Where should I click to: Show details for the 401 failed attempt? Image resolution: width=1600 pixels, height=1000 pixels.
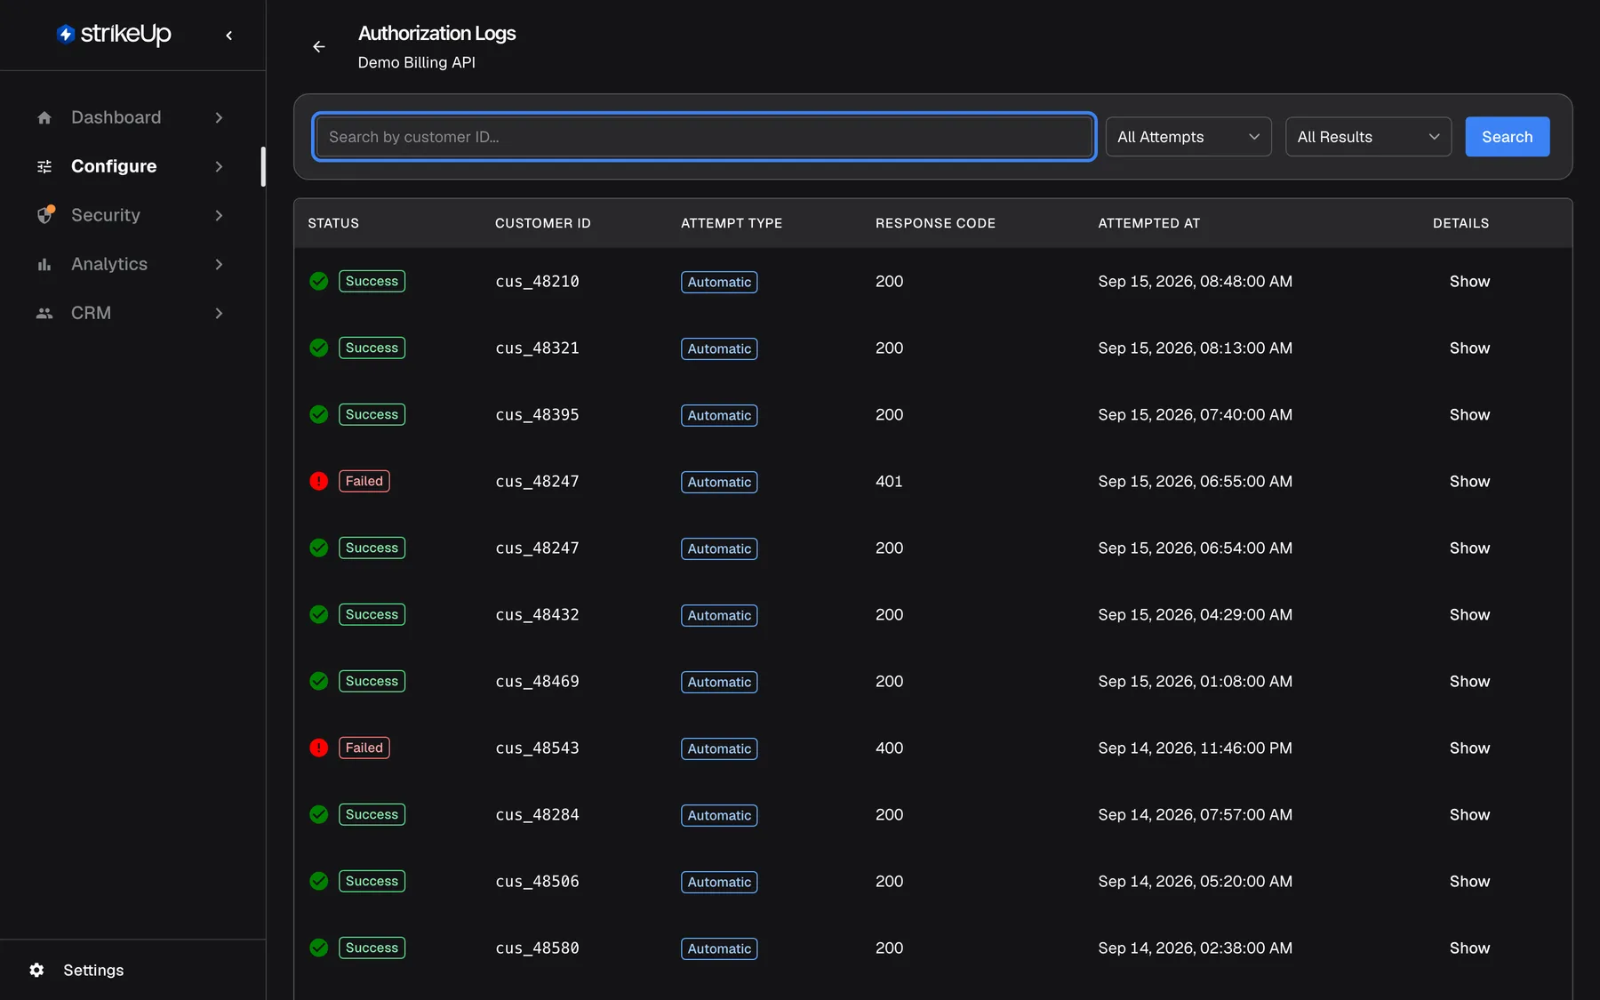pyautogui.click(x=1469, y=482)
